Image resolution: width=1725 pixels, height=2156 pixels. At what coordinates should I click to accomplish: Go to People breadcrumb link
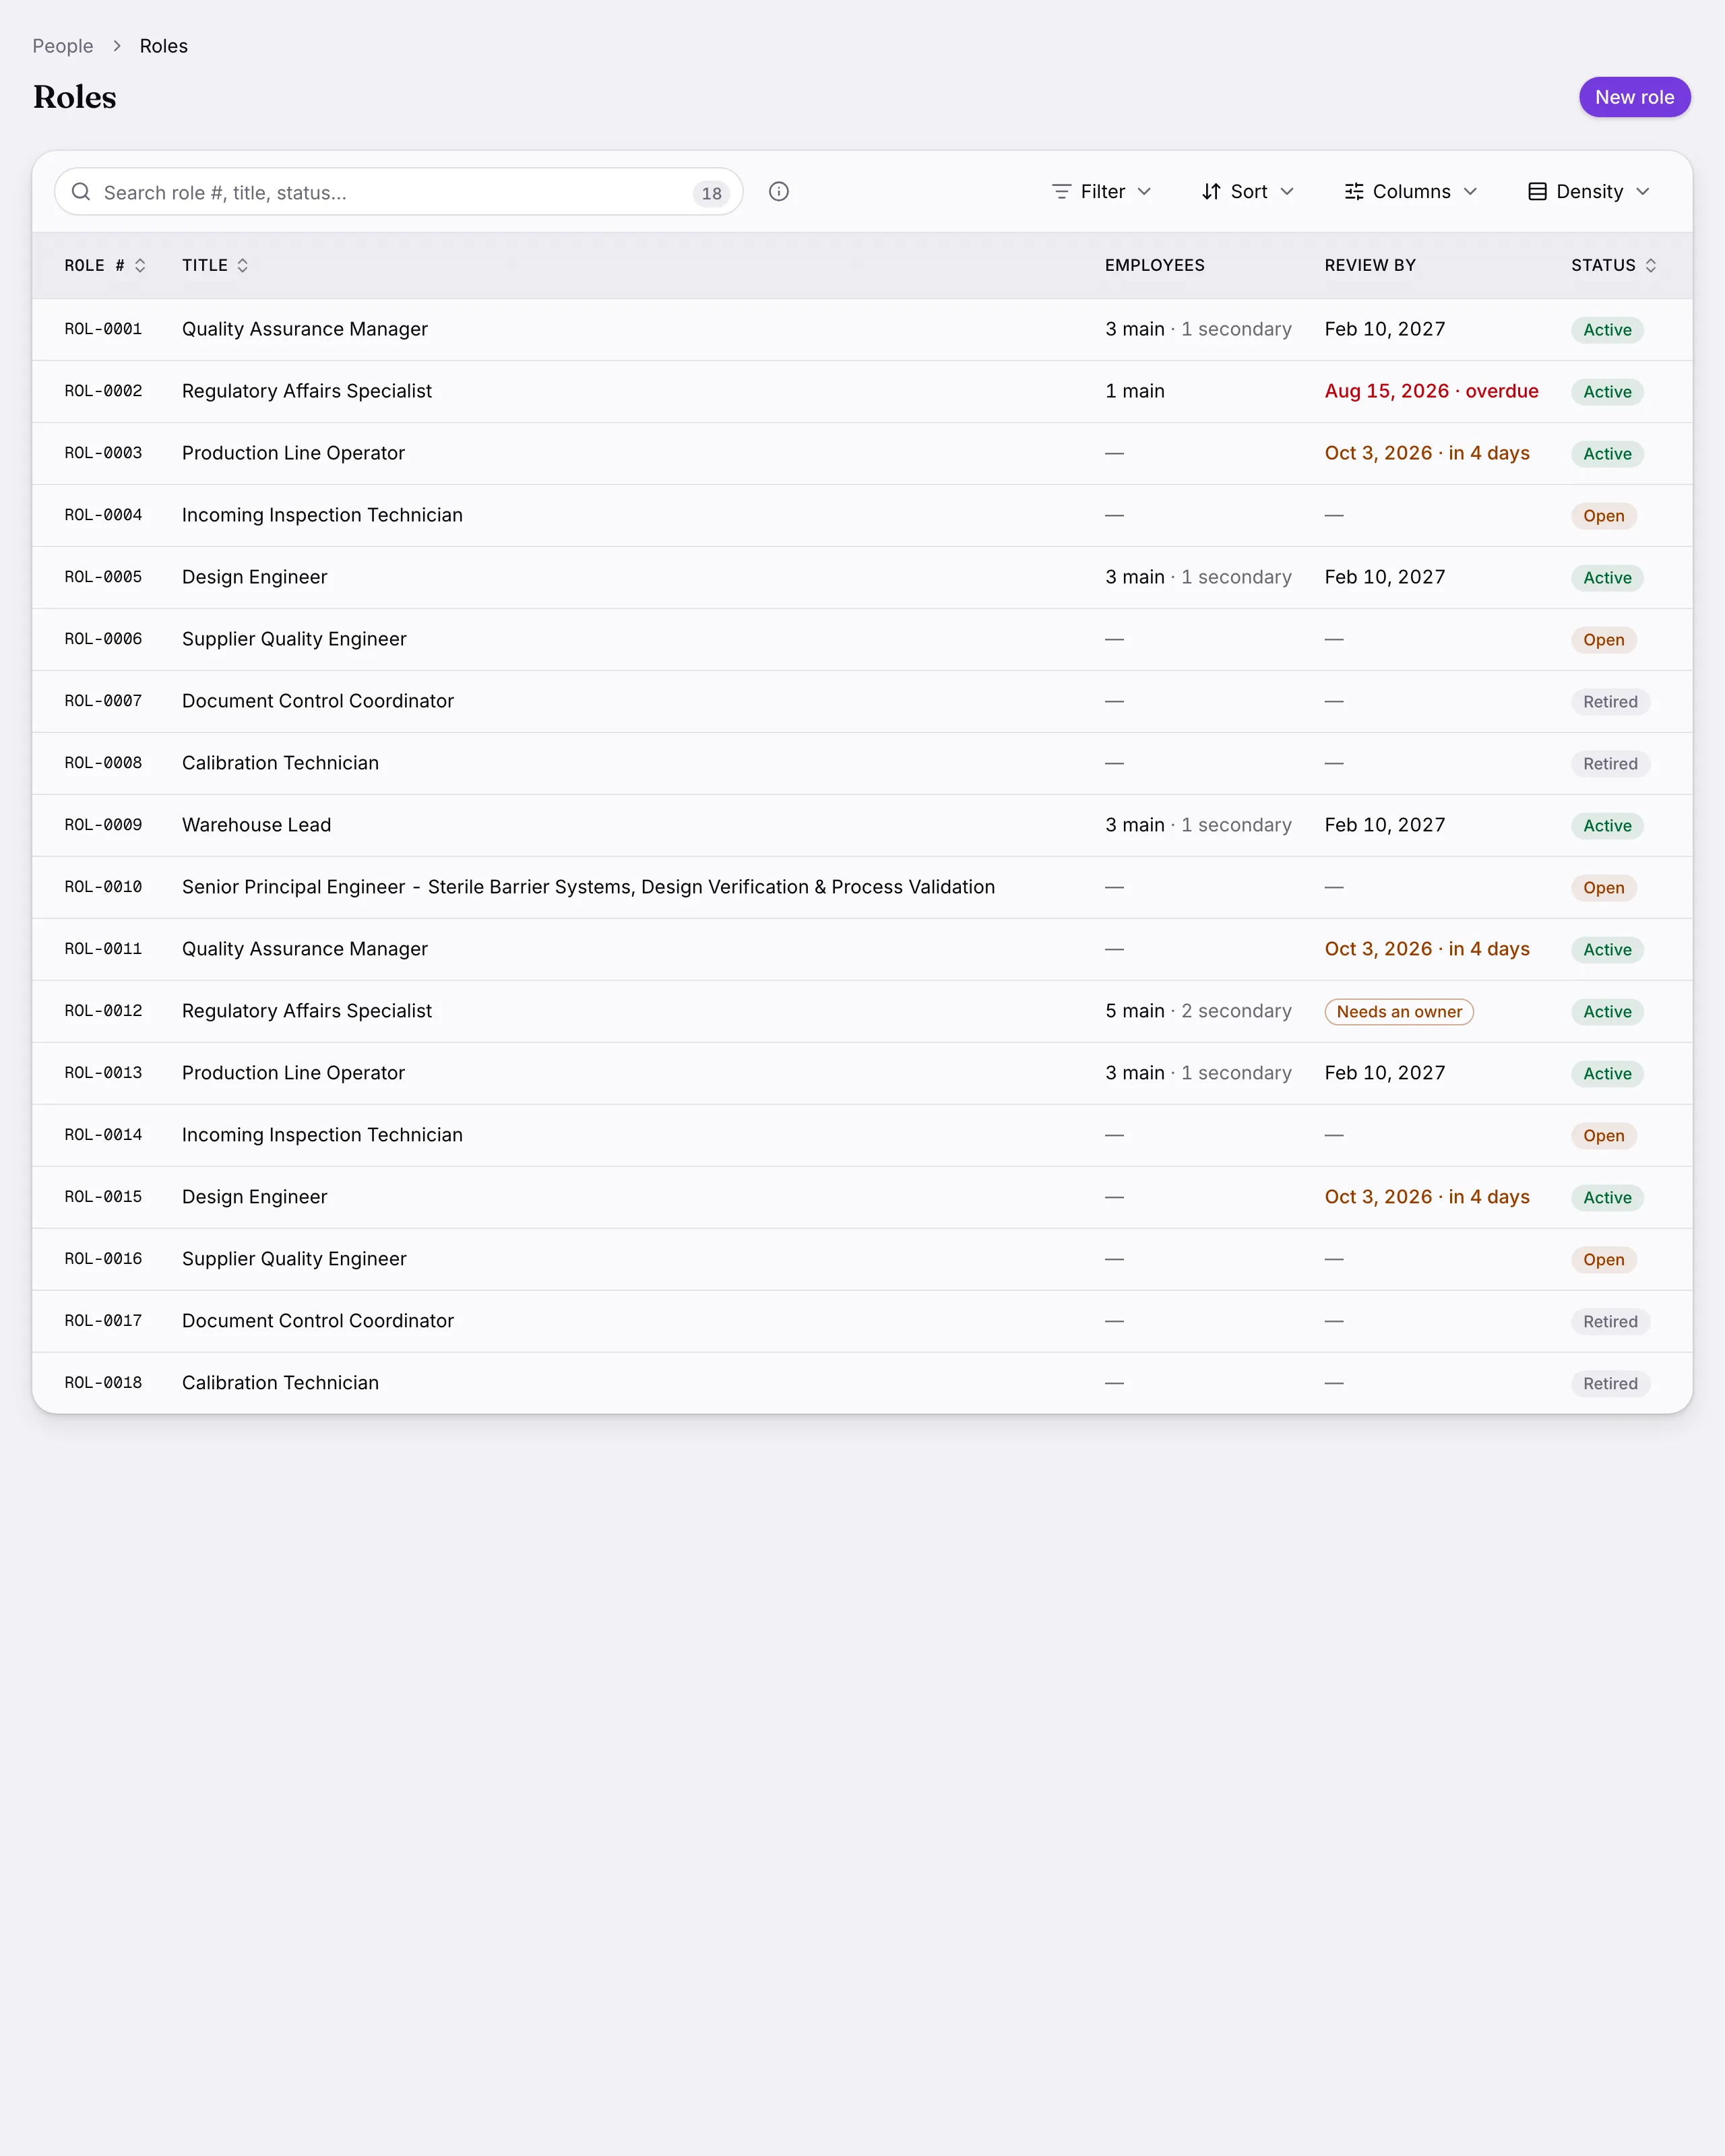(63, 46)
